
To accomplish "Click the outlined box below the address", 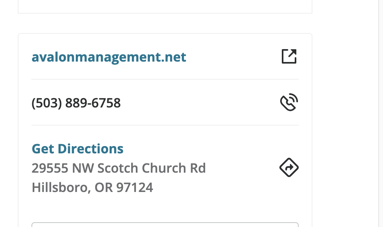I will (x=165, y=225).
